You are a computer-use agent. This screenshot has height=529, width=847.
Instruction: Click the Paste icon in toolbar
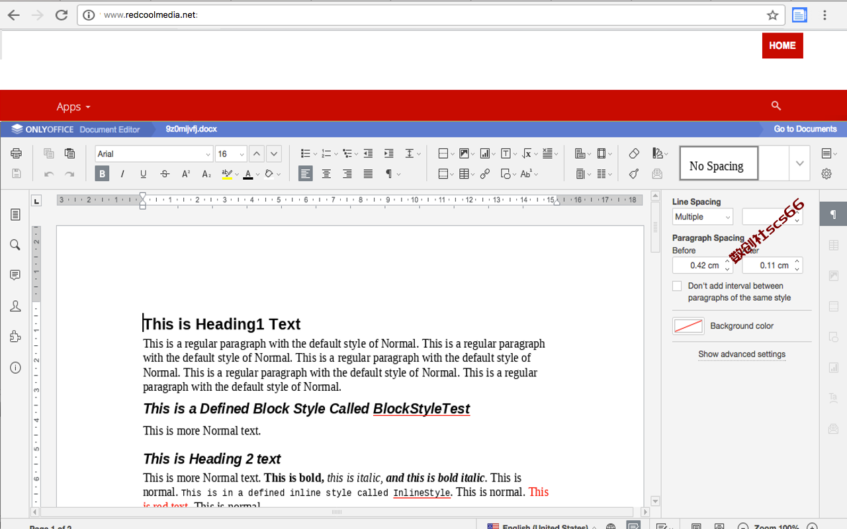[x=69, y=153]
